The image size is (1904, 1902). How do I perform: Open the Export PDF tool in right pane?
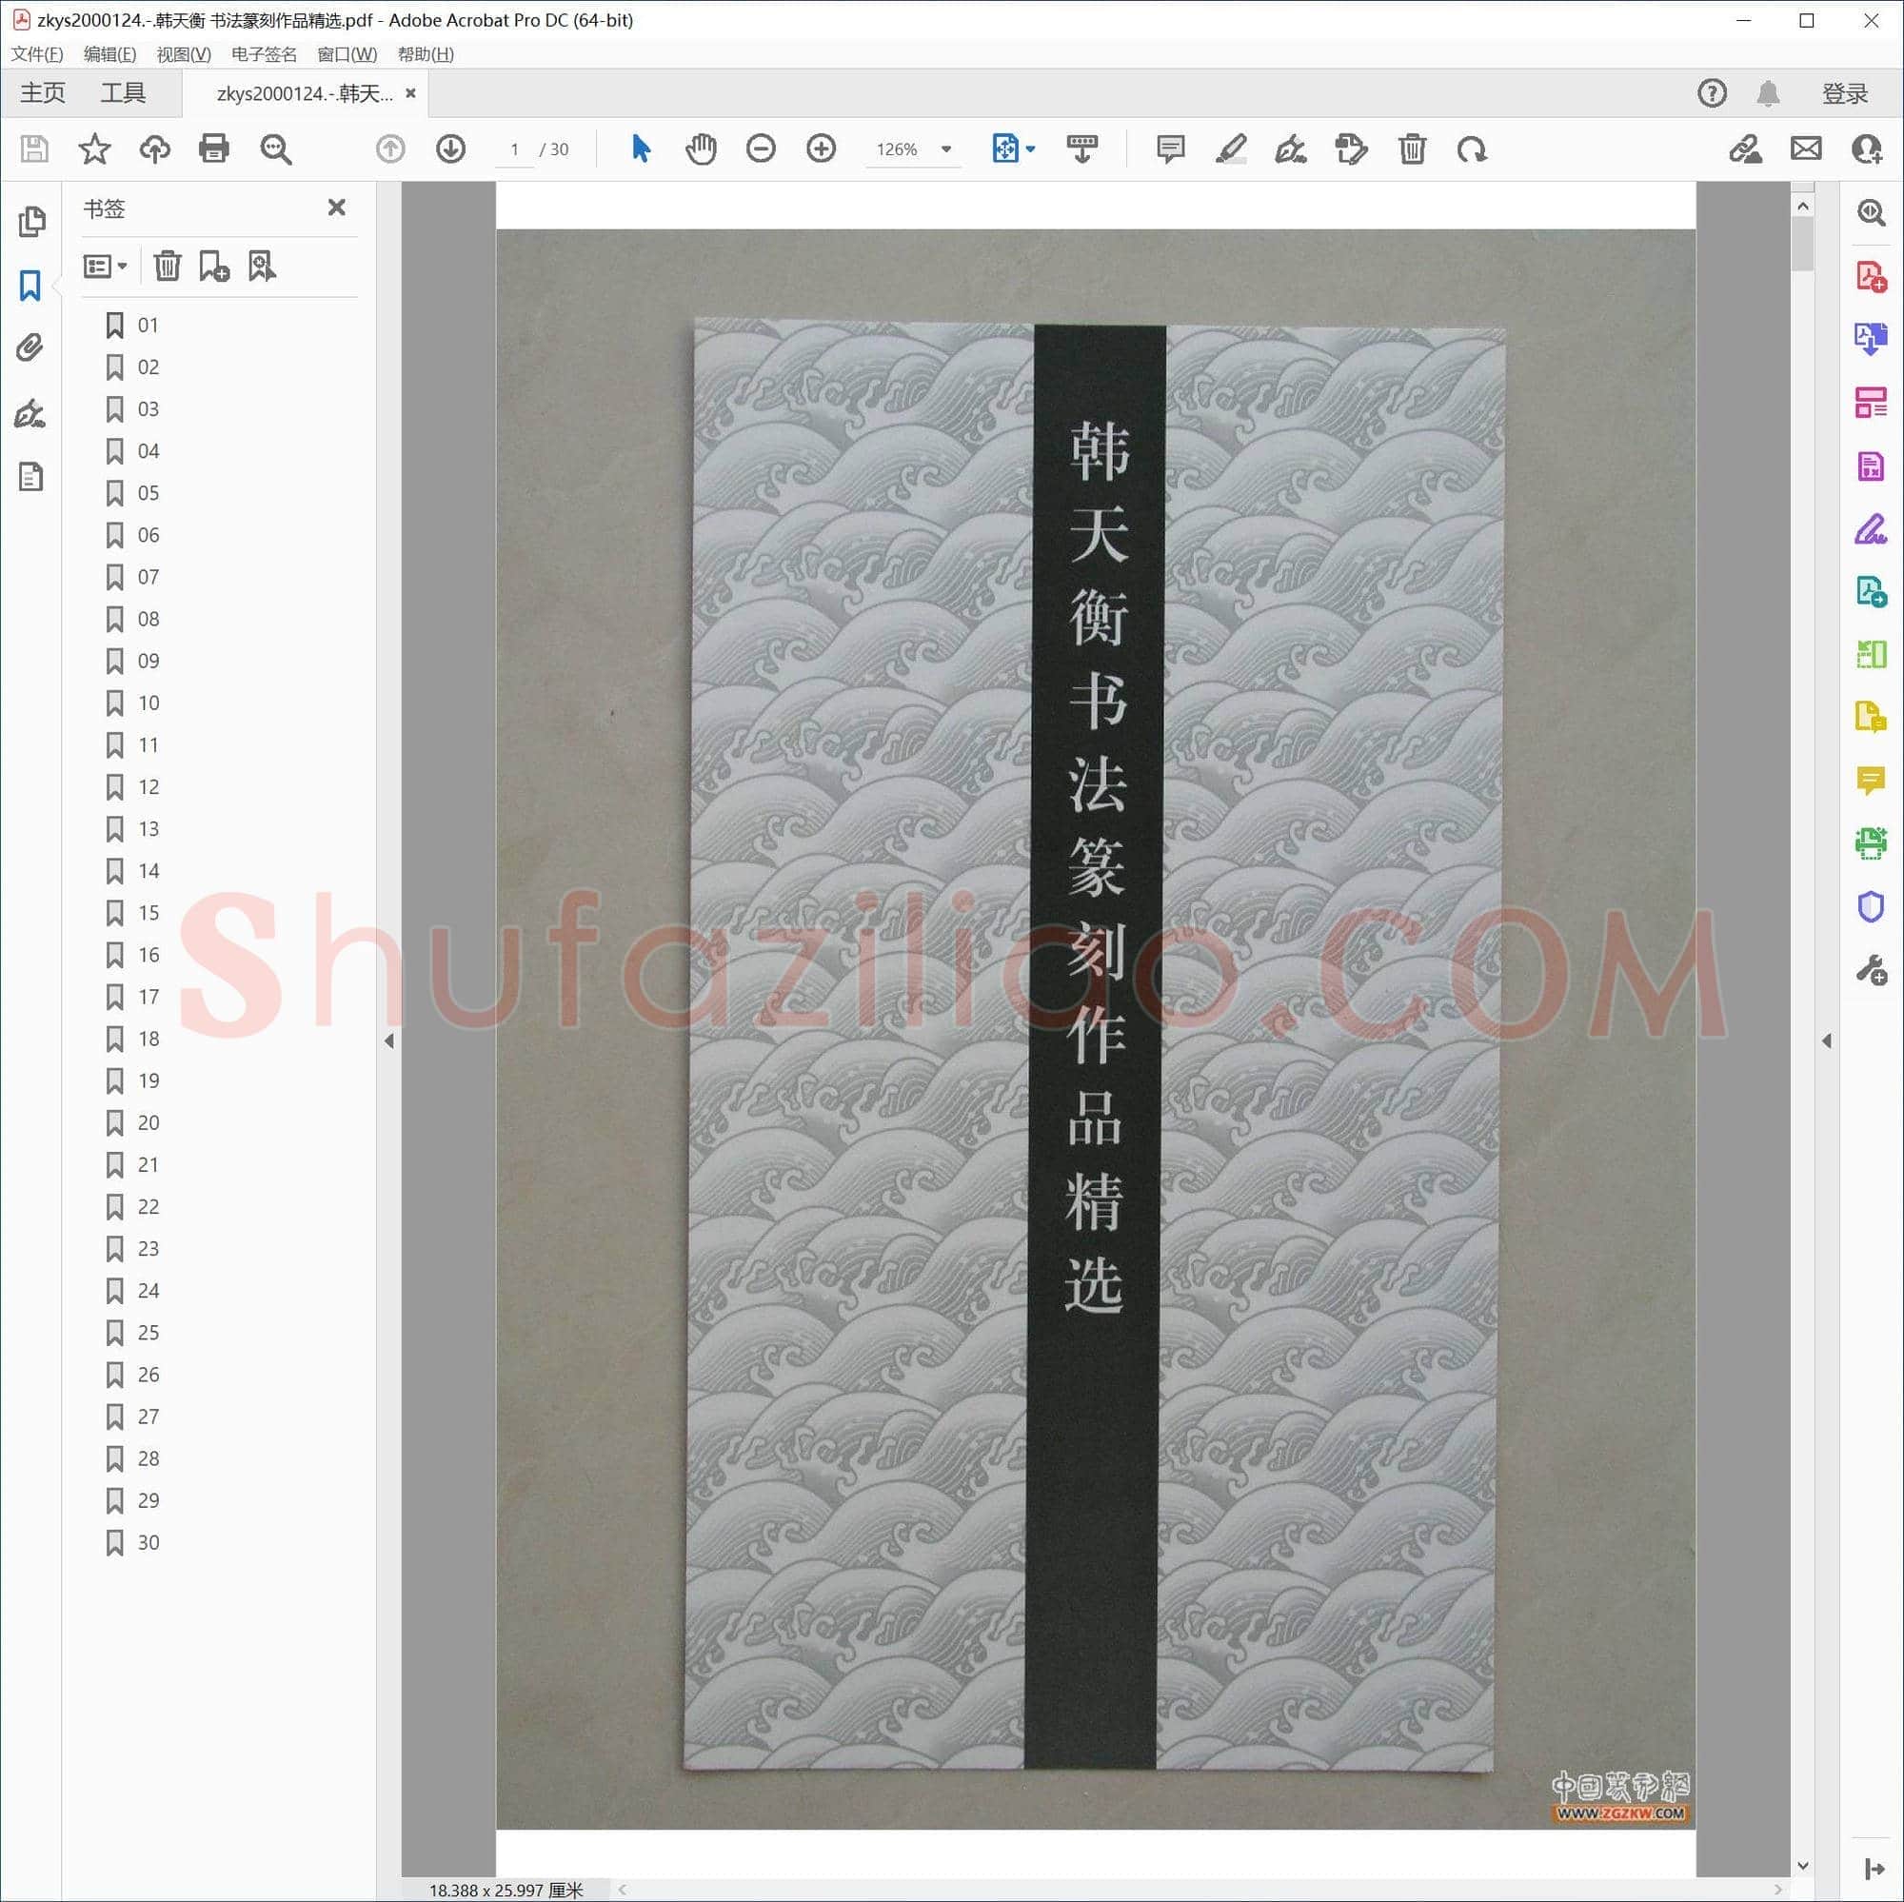(1871, 339)
